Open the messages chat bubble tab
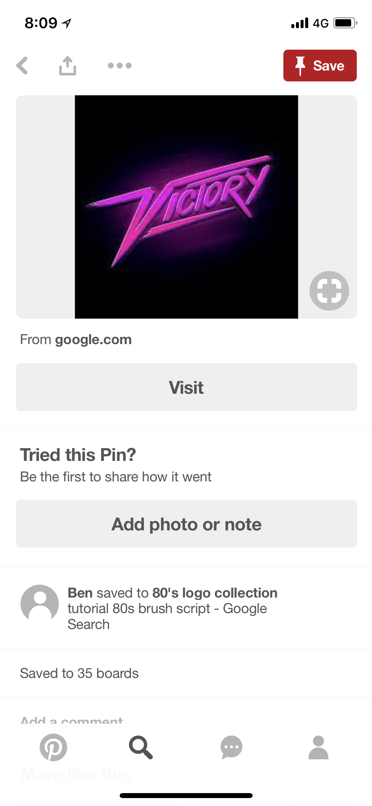Screen dimensions: 372x806 [x=231, y=747]
